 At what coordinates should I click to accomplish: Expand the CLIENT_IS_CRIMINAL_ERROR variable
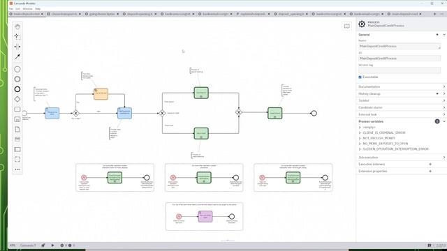(x=360, y=133)
